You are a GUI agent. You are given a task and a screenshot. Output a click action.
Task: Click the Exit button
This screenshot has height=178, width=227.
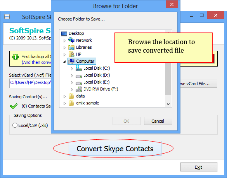click(199, 167)
